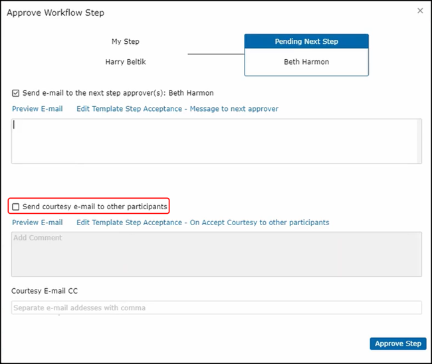Enable Send courtesy e-mail to other participants
This screenshot has height=364, width=432.
click(16, 207)
